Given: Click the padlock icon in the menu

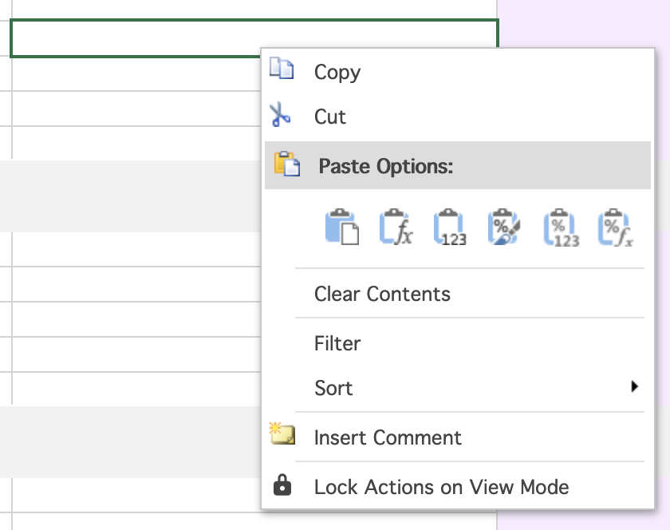Looking at the screenshot, I should click(x=282, y=486).
